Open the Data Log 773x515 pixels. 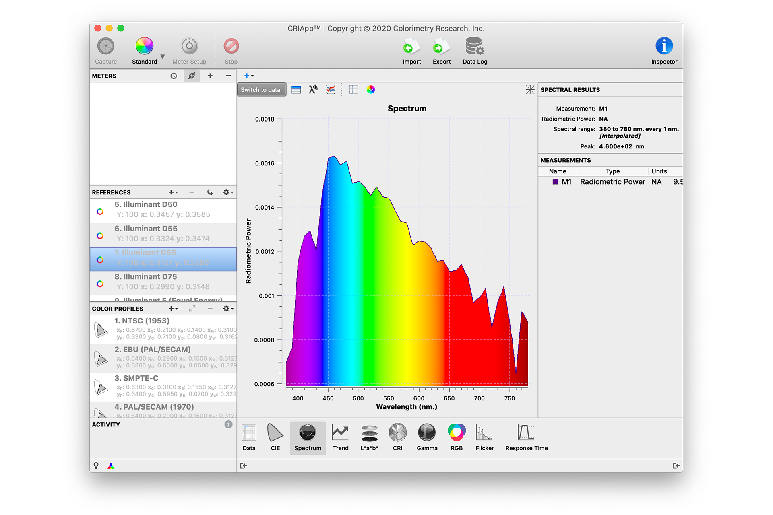point(475,47)
